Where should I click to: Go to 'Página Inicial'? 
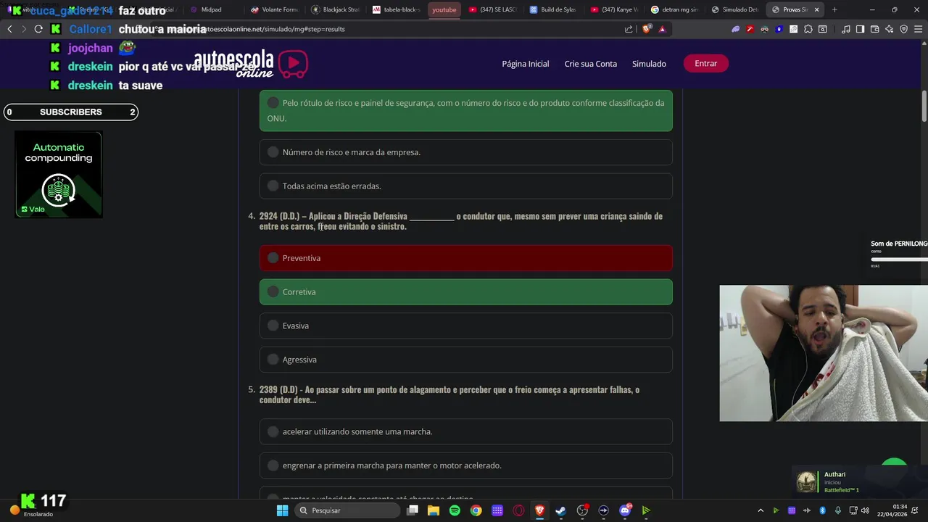(525, 64)
